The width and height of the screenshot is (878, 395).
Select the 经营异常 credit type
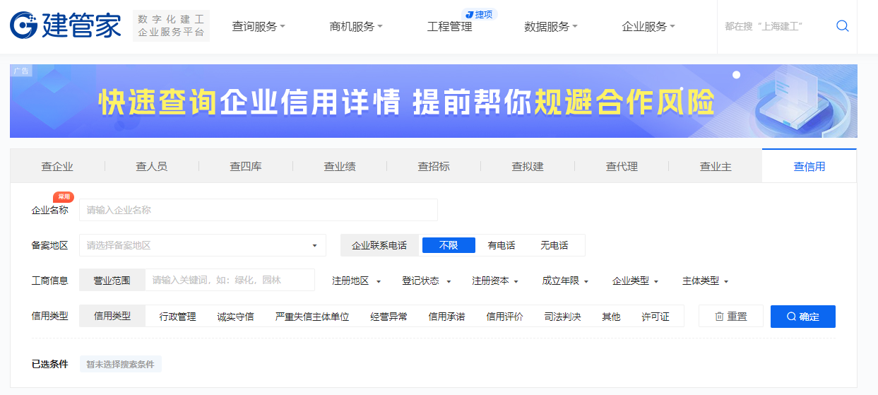(388, 317)
